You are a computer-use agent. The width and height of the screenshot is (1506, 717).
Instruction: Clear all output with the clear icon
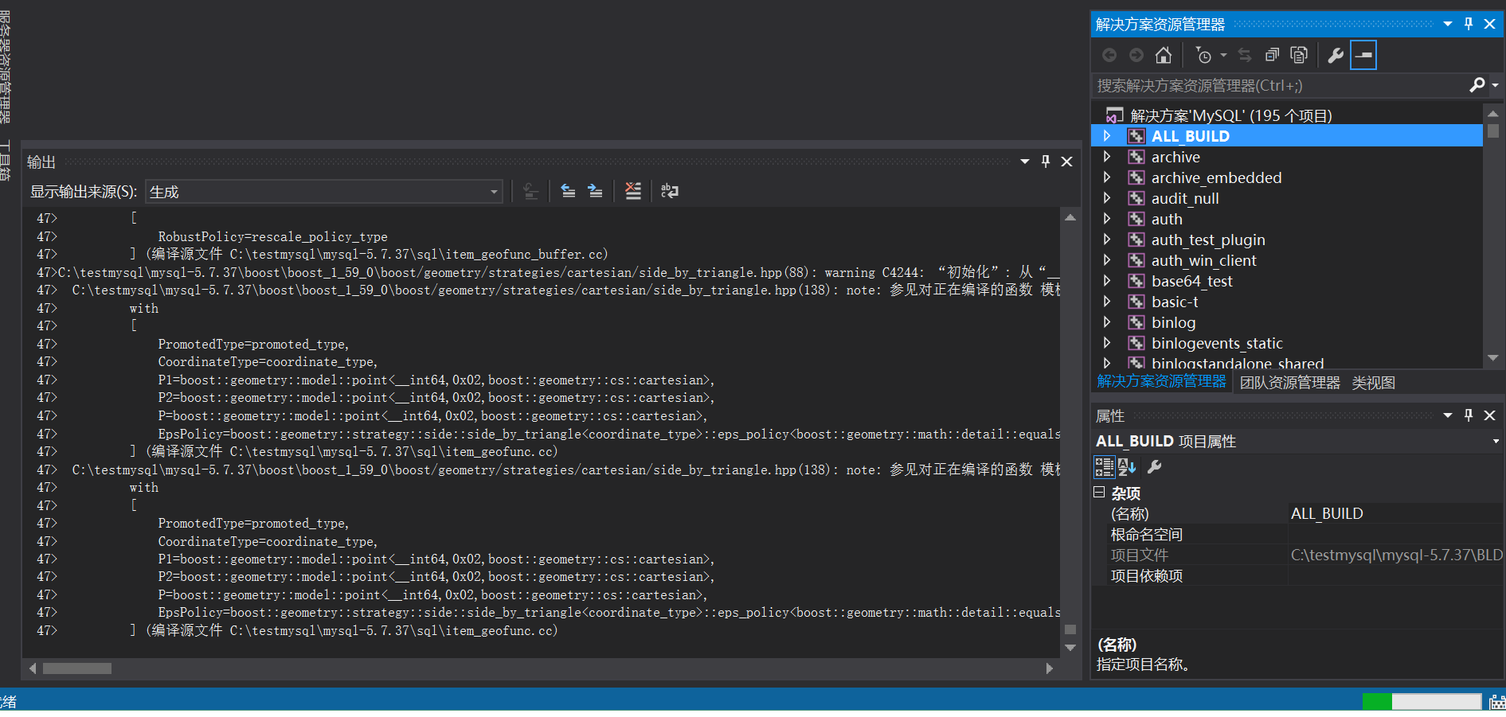pyautogui.click(x=632, y=191)
